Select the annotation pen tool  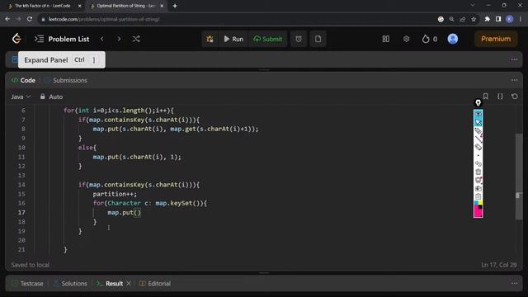click(478, 130)
